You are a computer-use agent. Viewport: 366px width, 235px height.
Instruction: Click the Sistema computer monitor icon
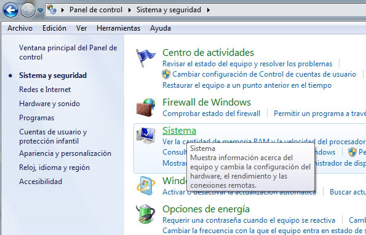point(146,136)
